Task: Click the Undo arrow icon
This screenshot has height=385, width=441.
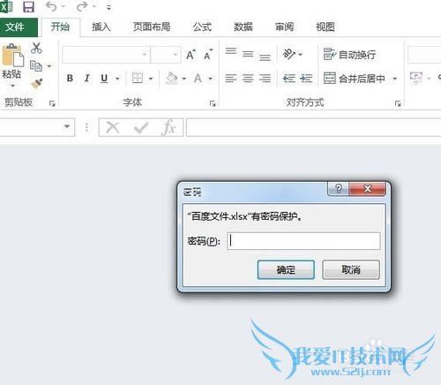Action: 51,6
